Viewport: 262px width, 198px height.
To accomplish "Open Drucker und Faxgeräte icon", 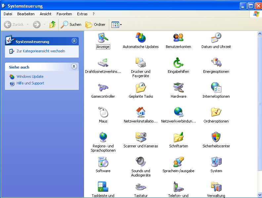I will (141, 63).
